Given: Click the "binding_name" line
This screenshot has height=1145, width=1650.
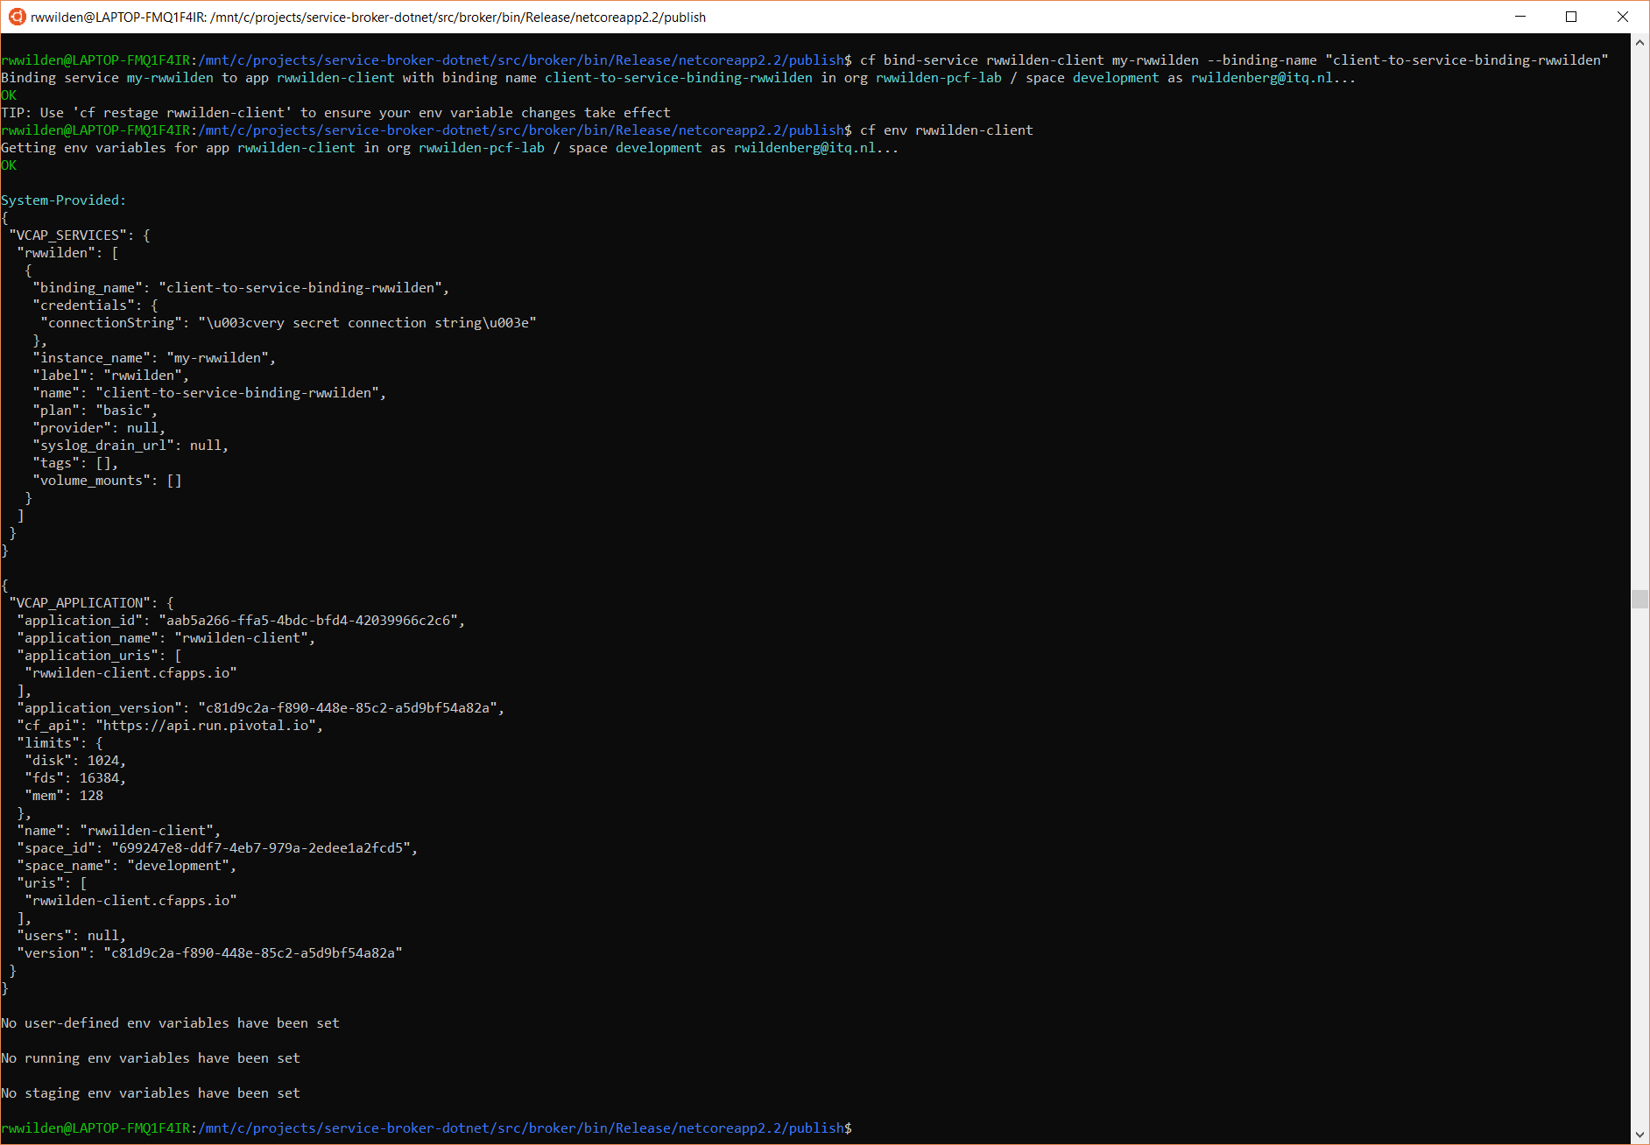Looking at the screenshot, I should click(241, 288).
